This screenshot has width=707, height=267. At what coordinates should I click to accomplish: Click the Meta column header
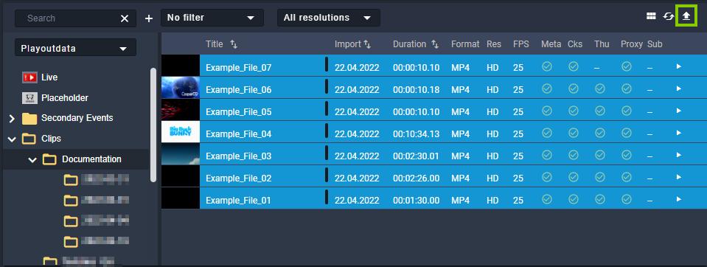(x=551, y=44)
